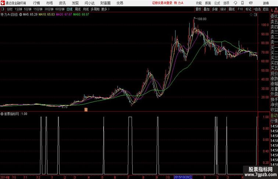Open the mail envelope icon
Viewport: 278px width, 179px height.
(x=251, y=3)
